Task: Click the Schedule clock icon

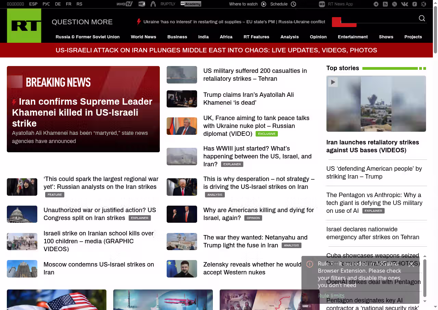Action: coord(293,4)
